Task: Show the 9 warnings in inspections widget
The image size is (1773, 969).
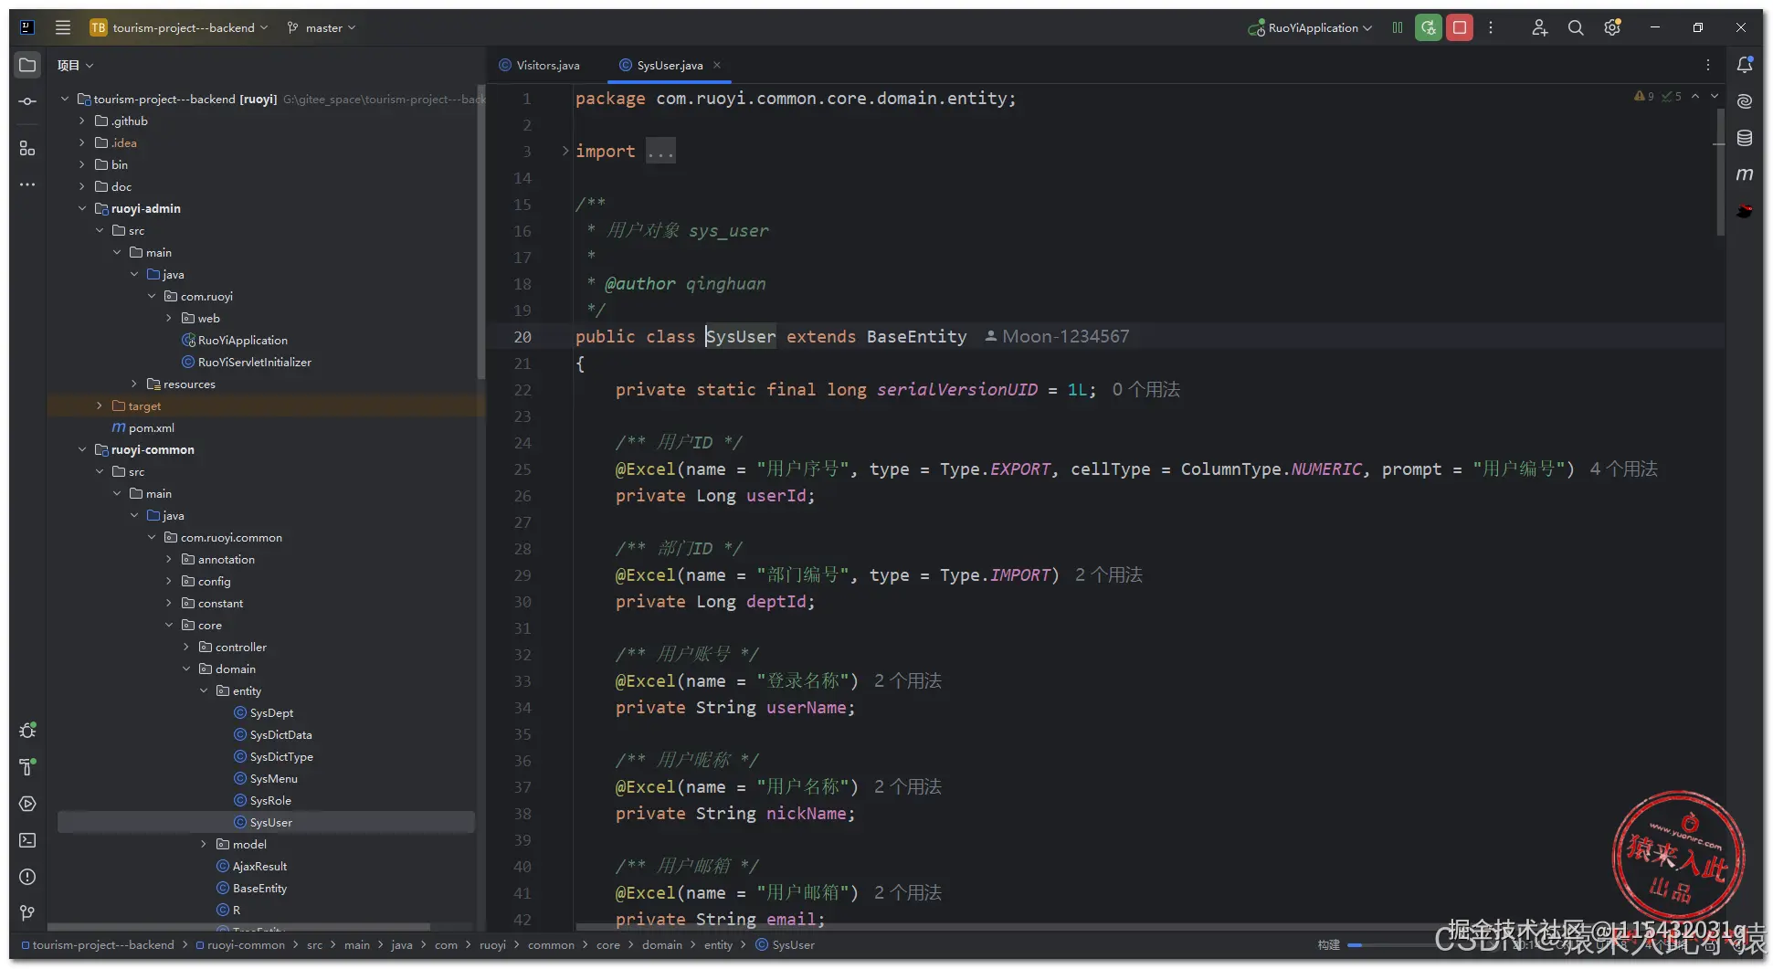Action: [x=1644, y=96]
